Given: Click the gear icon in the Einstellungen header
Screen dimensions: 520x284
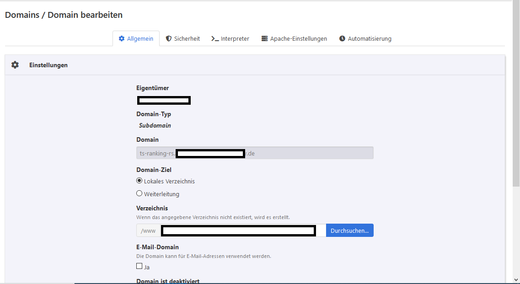Looking at the screenshot, I should [15, 65].
